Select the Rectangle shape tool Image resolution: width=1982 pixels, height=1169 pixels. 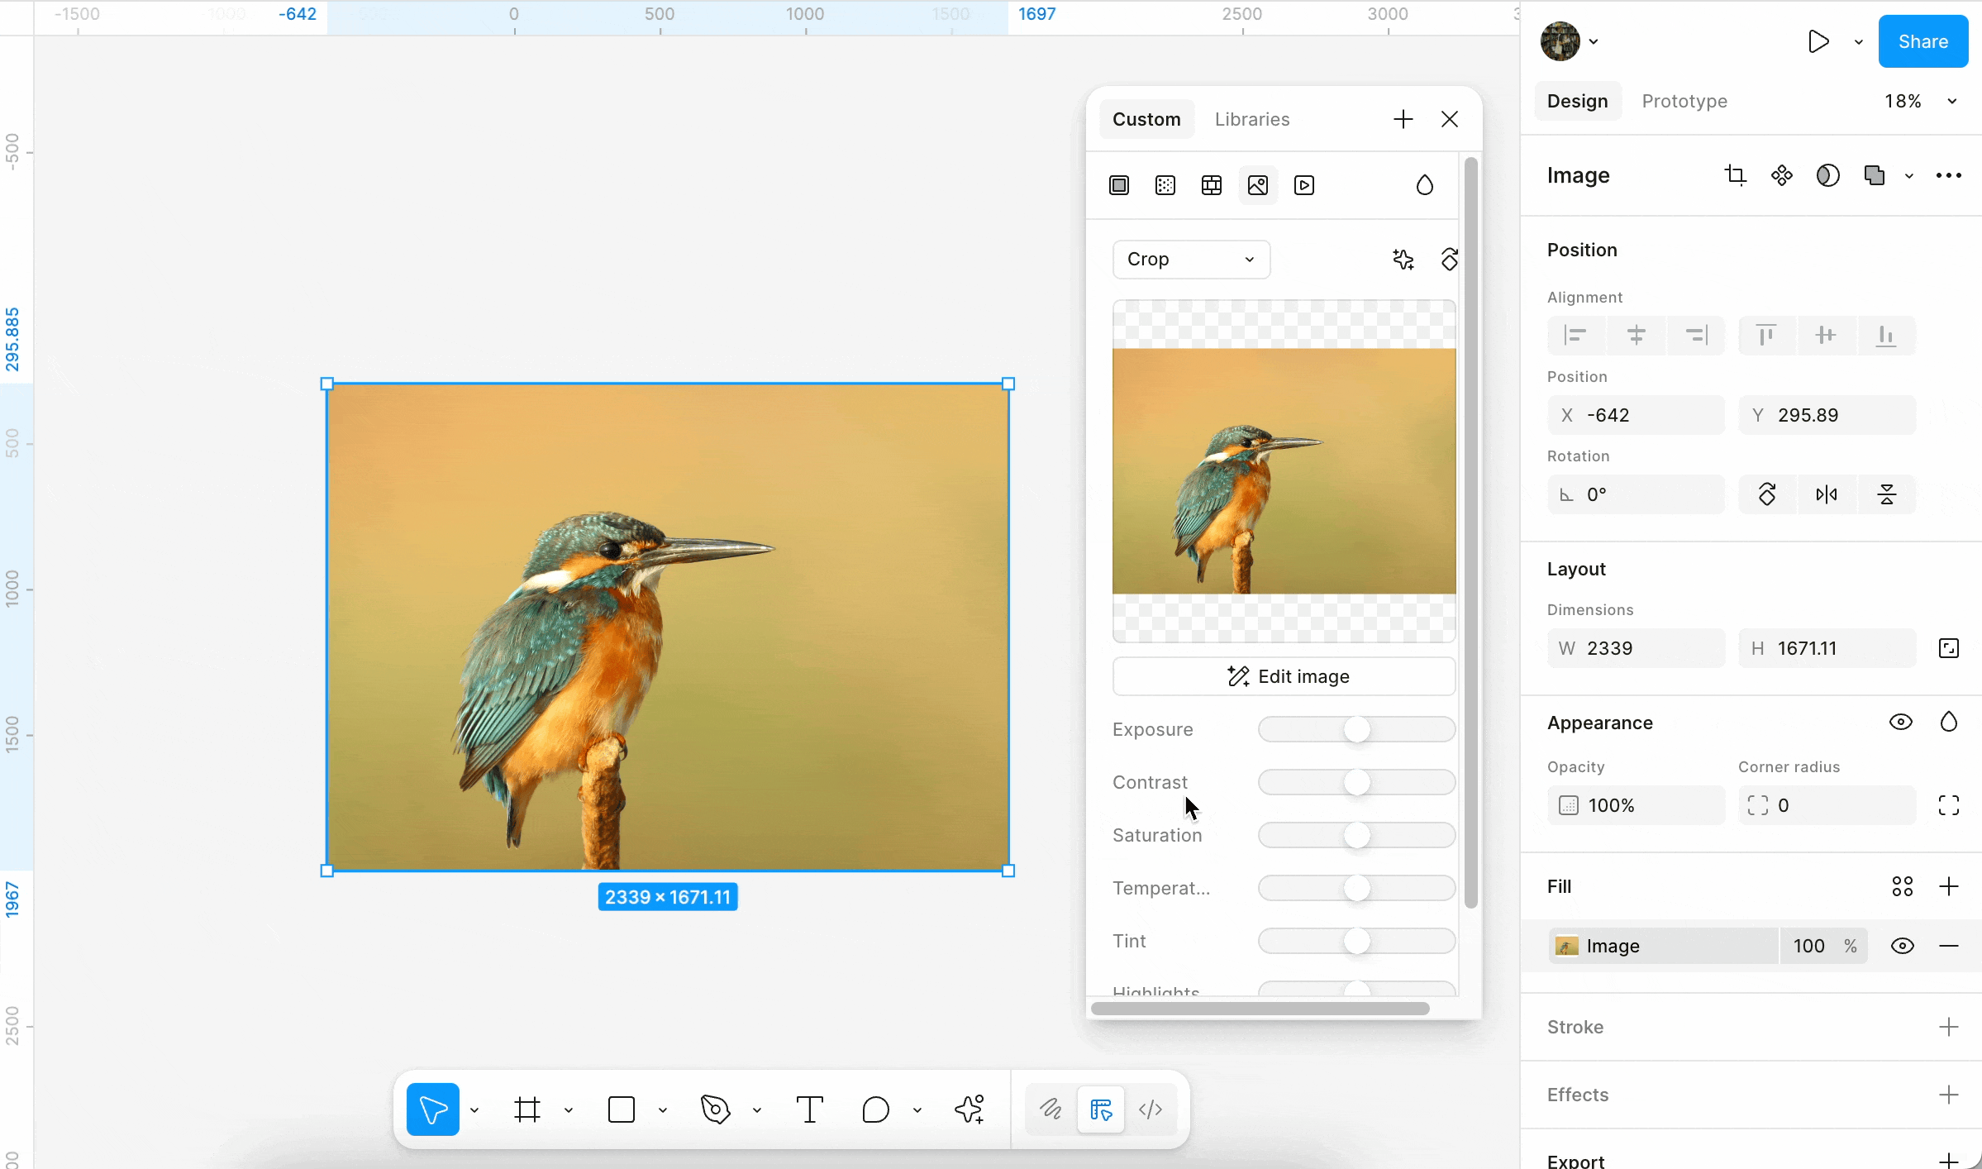coord(622,1109)
